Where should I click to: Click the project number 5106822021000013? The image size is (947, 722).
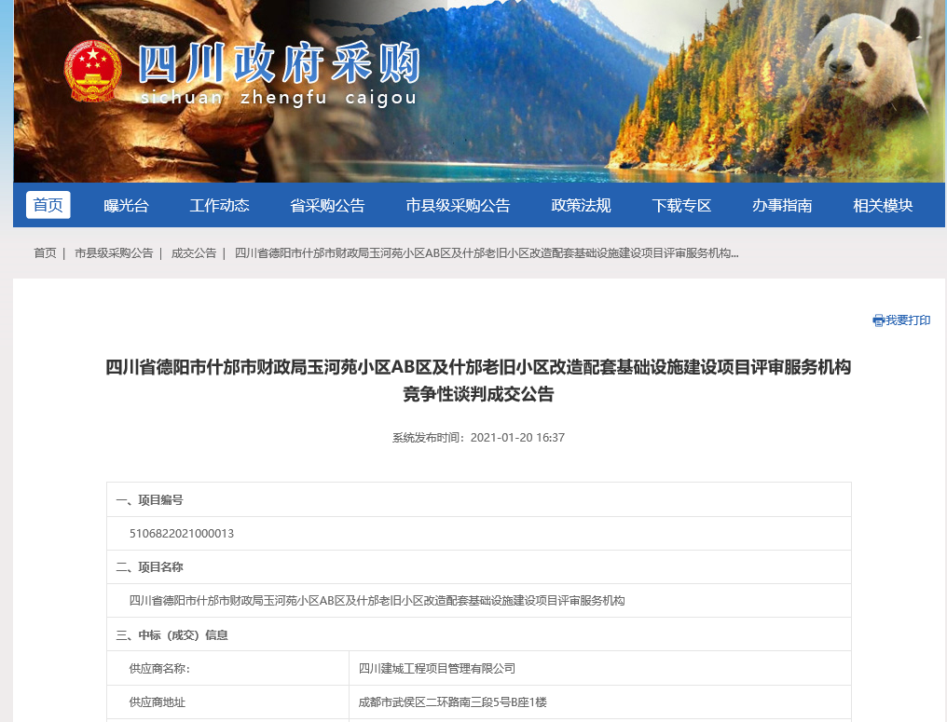click(182, 534)
